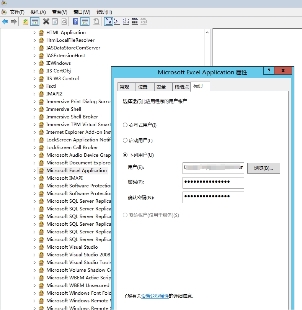Viewport: 302px width, 310px height.
Task: Close the Excel Application properties dialog
Action: (283, 71)
